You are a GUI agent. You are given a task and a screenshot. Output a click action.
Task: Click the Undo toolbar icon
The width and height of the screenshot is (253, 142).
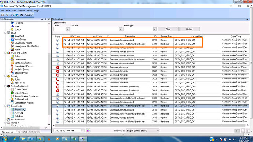click(x=7, y=15)
